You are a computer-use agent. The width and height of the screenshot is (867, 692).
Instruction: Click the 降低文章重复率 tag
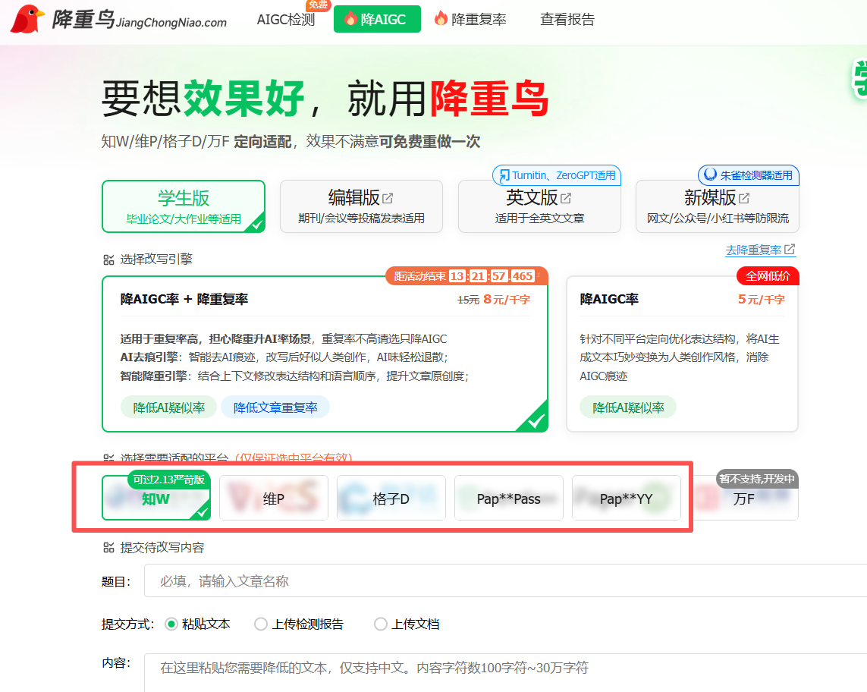click(x=275, y=407)
